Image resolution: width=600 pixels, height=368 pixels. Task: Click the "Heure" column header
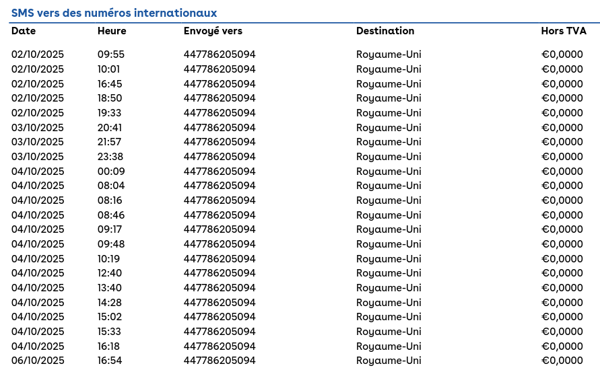click(x=112, y=31)
